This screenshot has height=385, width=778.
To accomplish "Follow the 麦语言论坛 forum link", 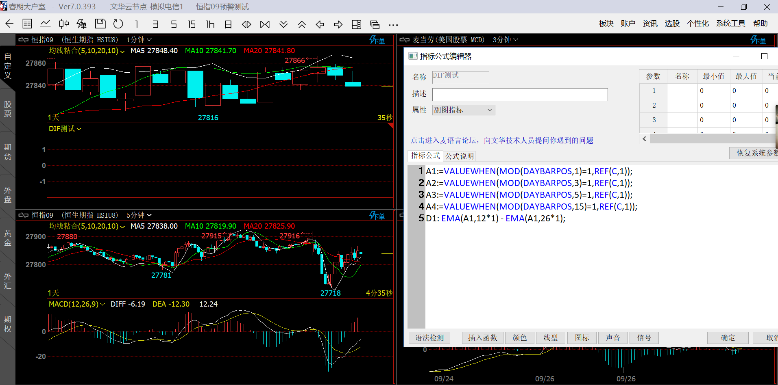I will 501,141.
